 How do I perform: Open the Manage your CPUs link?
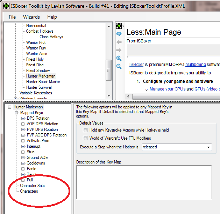coord(168,89)
